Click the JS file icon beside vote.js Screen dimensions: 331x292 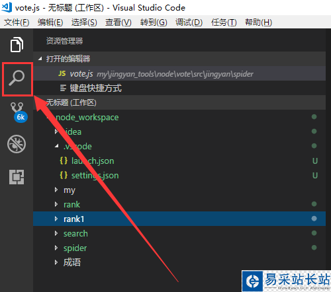(x=62, y=73)
